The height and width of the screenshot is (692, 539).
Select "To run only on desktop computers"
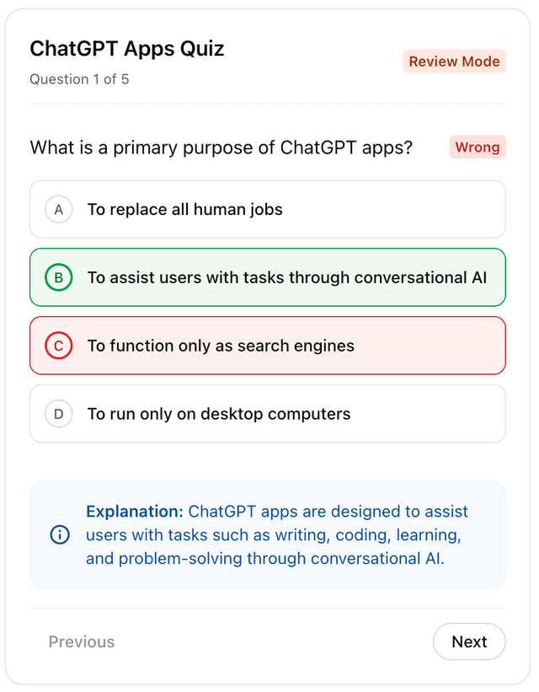(x=219, y=414)
